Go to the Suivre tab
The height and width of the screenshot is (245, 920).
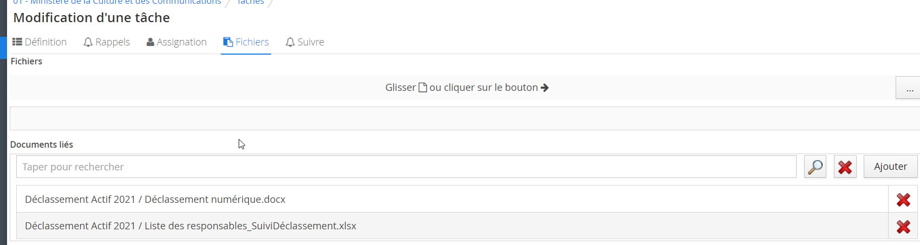(x=305, y=42)
